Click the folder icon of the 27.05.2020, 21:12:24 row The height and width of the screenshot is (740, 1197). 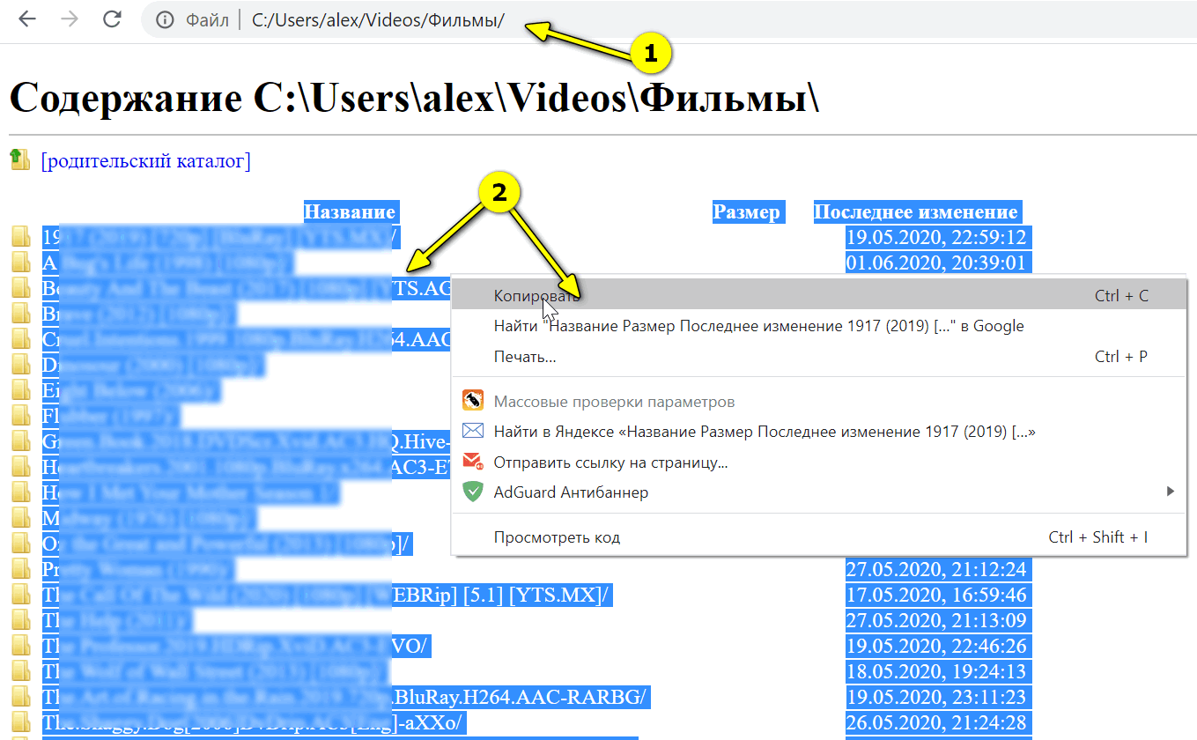20,570
